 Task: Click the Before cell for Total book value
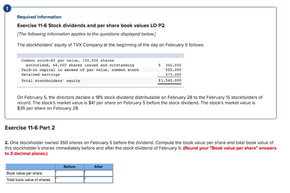coord(70,180)
